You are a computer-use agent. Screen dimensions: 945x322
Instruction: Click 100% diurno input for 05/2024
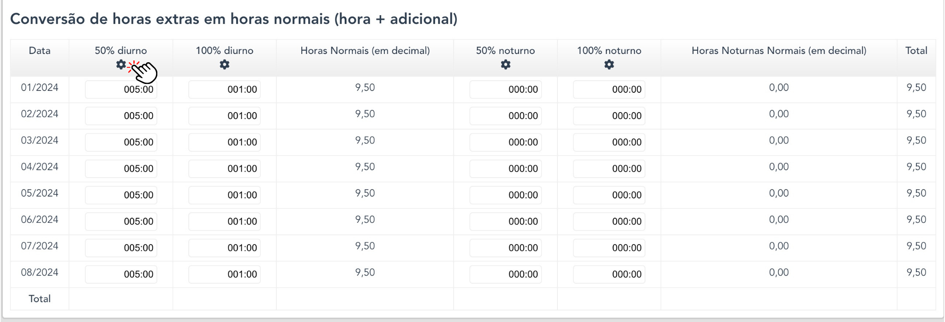pyautogui.click(x=225, y=195)
